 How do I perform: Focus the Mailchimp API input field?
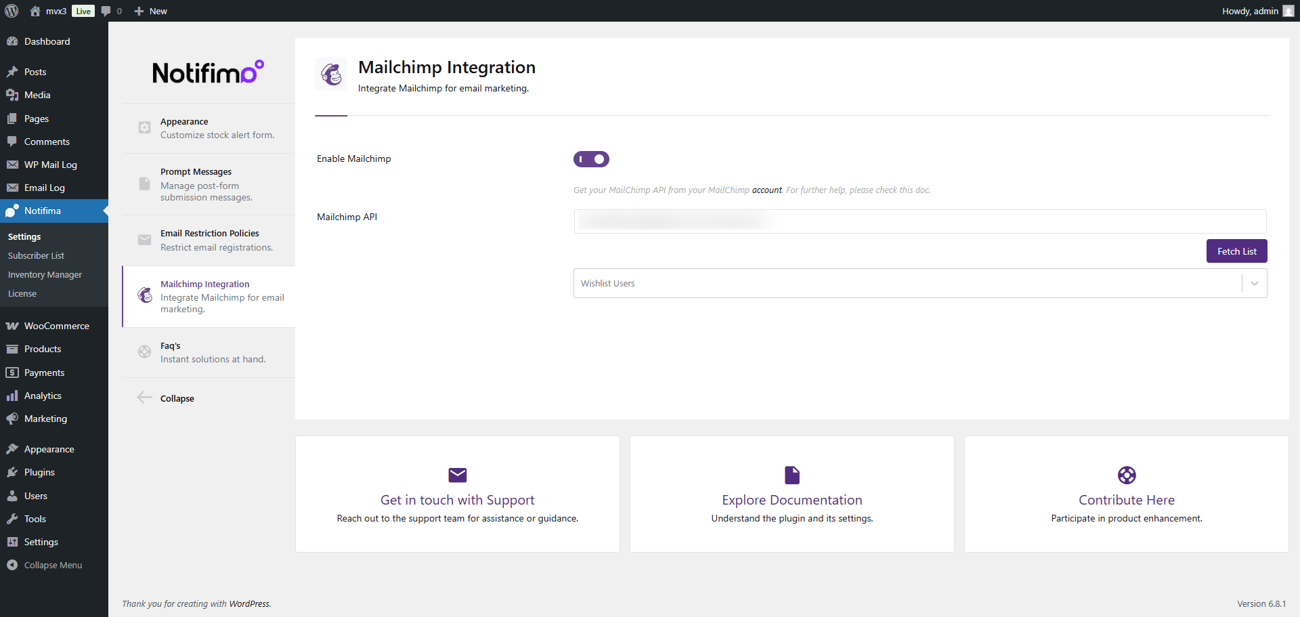[920, 221]
